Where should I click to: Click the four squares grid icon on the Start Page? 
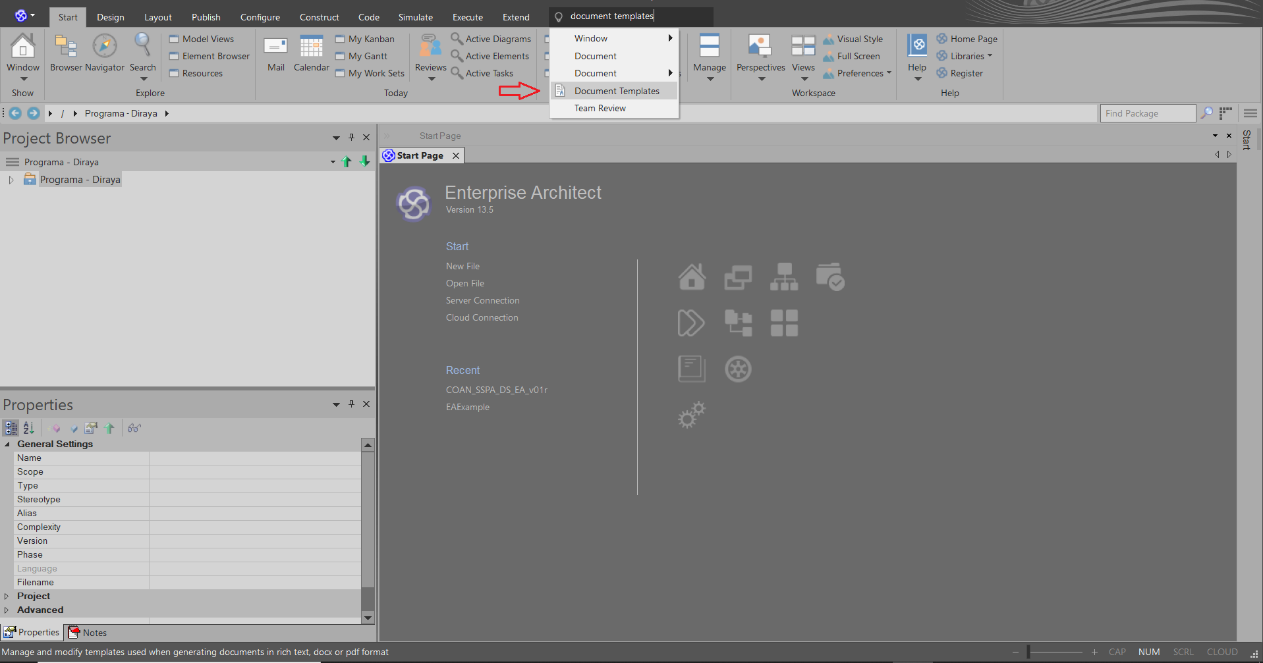784,323
